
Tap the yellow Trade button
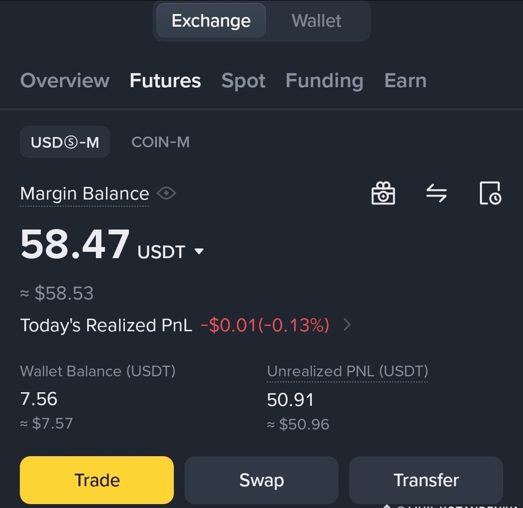[x=97, y=480]
